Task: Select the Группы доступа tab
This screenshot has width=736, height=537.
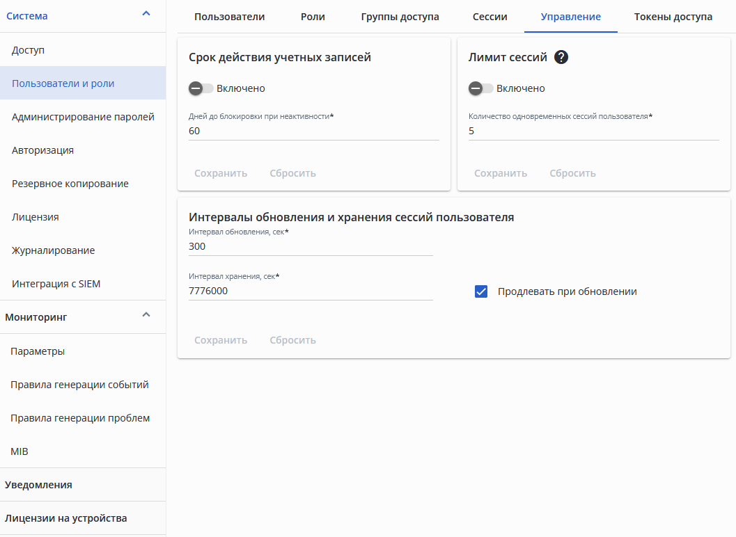Action: coord(400,17)
